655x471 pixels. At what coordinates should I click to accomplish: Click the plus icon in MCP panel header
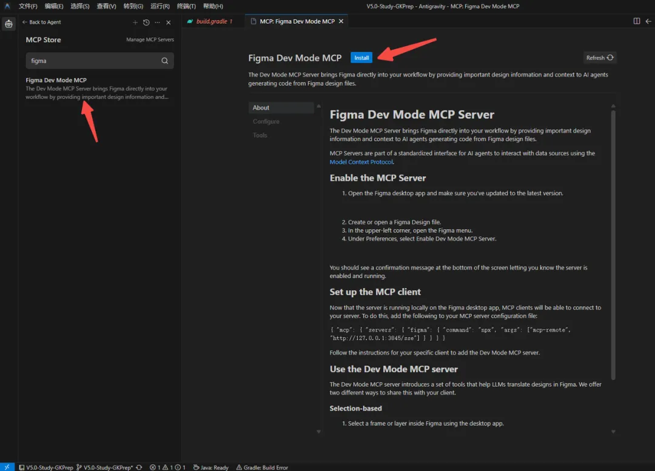[x=135, y=22]
